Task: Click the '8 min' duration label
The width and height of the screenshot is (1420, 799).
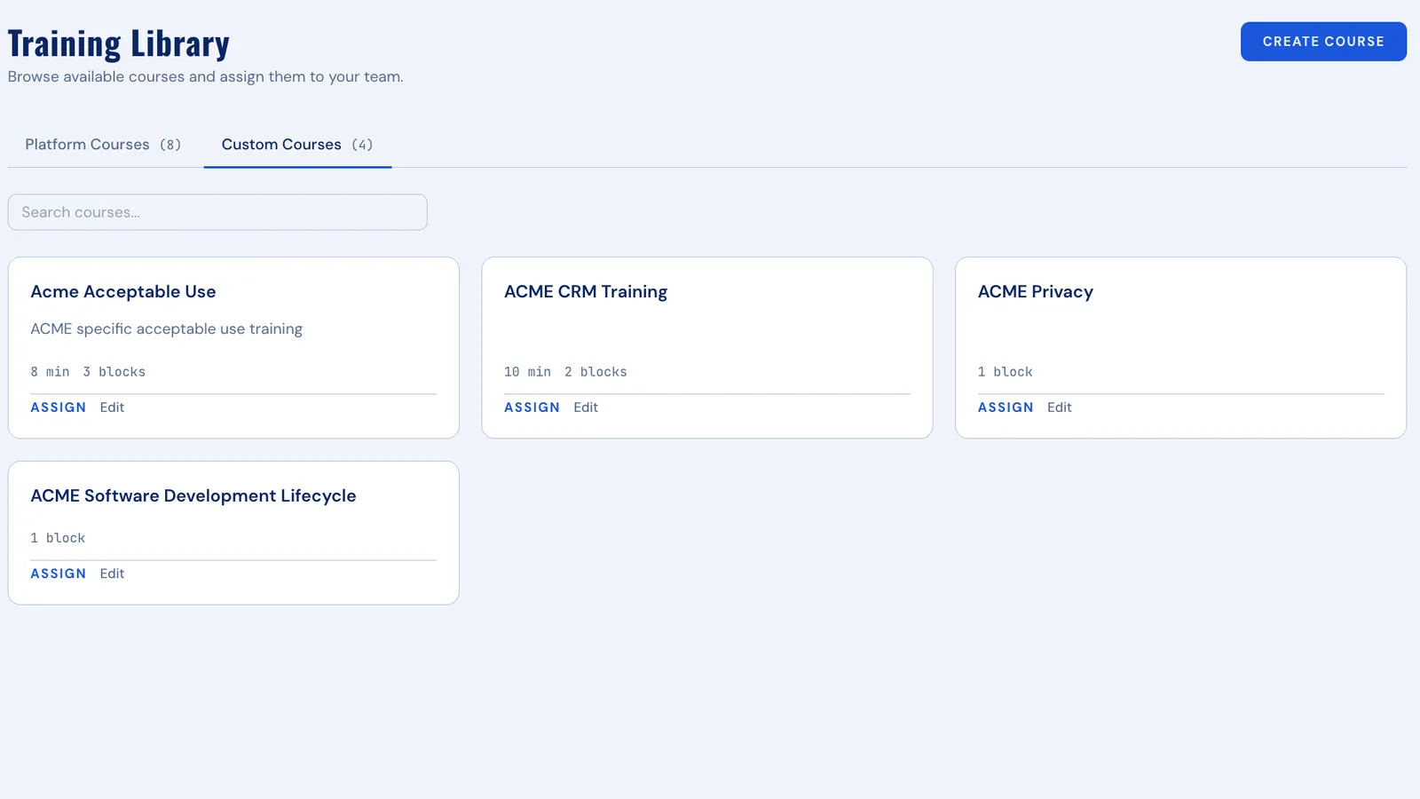Action: (x=50, y=372)
